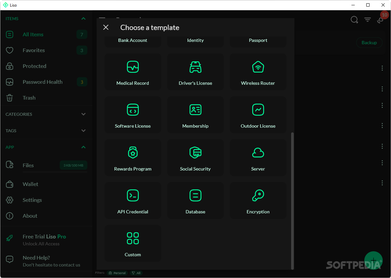
Task: Open the Database template
Action: [195, 201]
